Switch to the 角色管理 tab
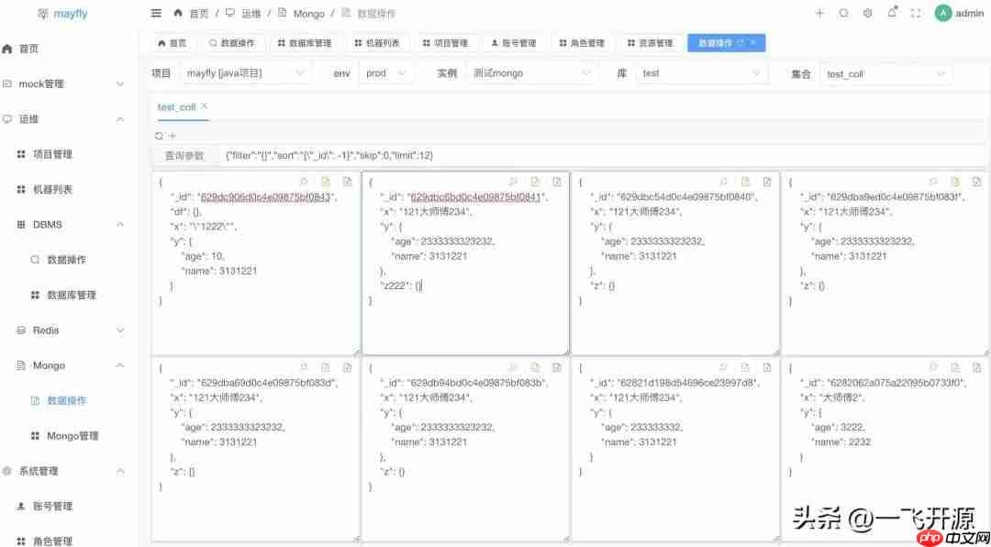 (582, 42)
